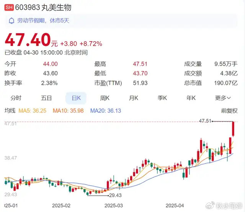Tap the 2025-02 date axis label
This screenshot has height=212, width=245.
tap(61, 206)
